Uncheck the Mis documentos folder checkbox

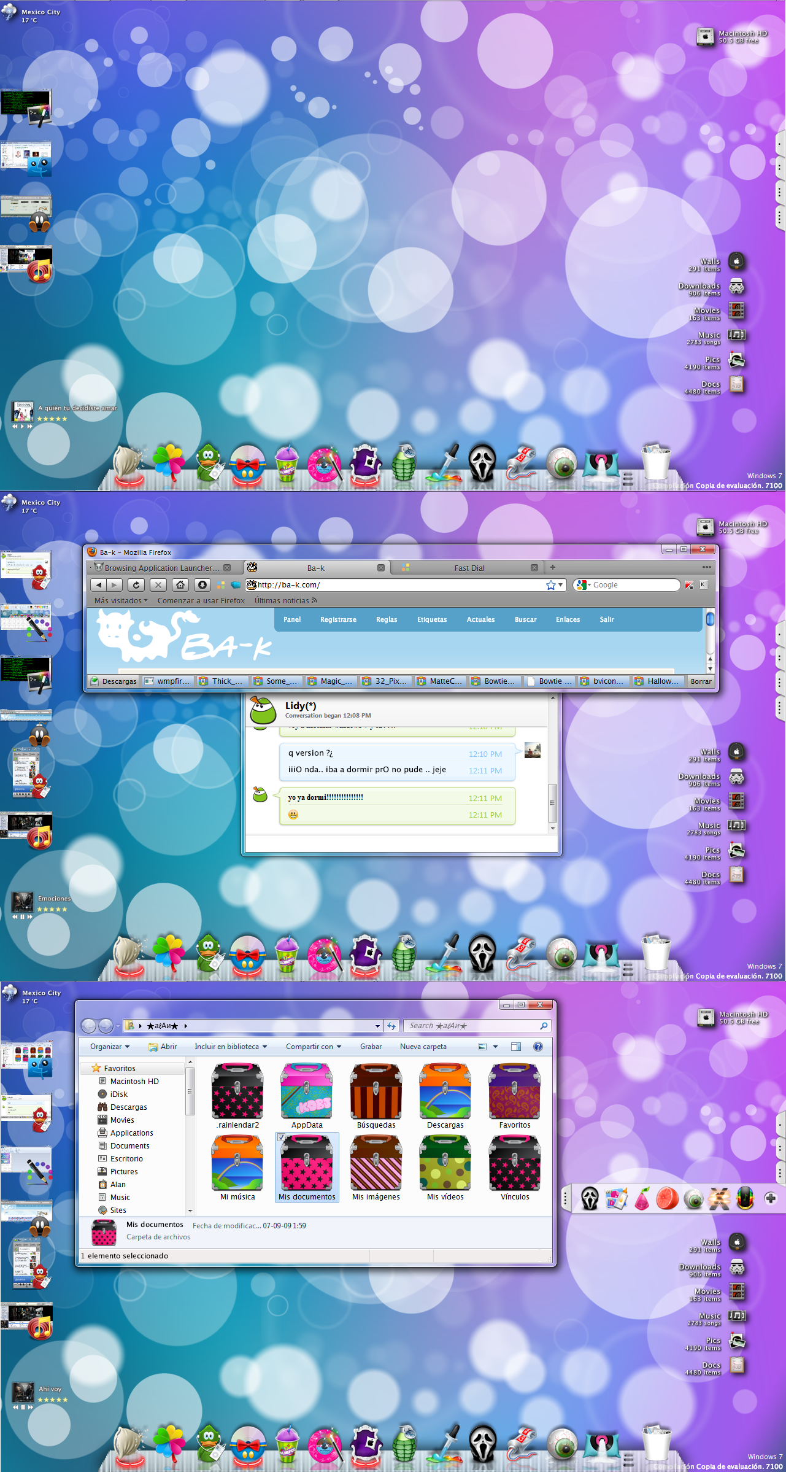281,1137
